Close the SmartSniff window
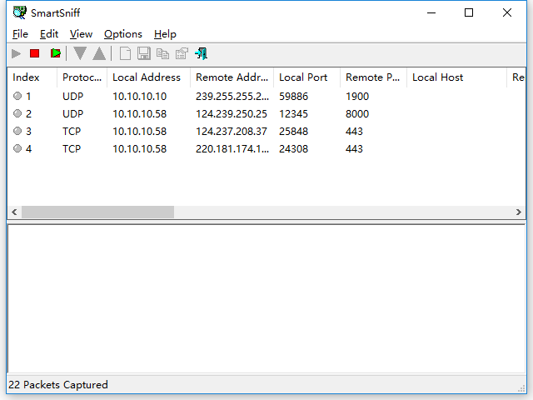Viewport: 533px width, 400px height. click(507, 13)
